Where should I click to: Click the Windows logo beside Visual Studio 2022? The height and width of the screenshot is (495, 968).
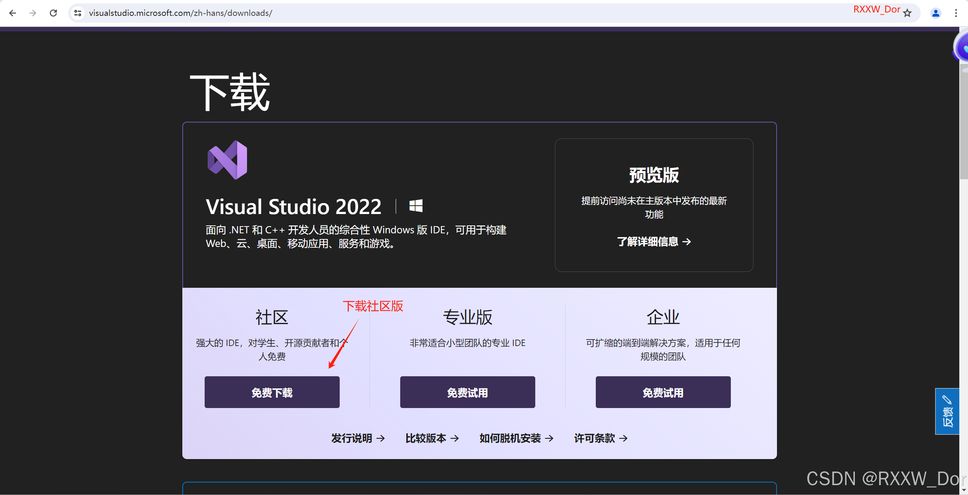pyautogui.click(x=416, y=206)
